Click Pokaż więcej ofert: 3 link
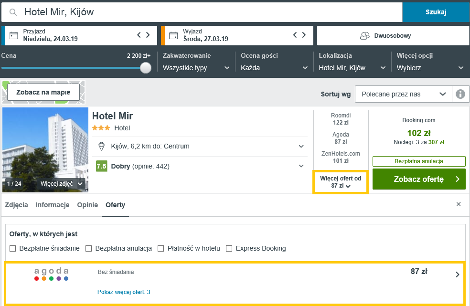Viewport: 470px width, 306px height. 124,292
